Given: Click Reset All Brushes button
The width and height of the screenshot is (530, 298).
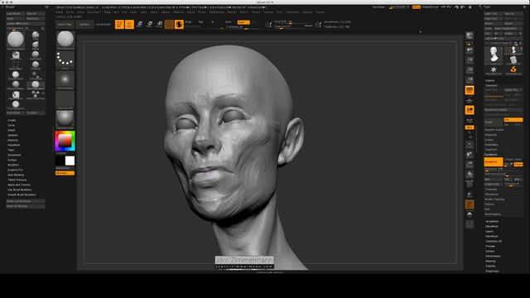Looking at the screenshot, I should (26, 206).
